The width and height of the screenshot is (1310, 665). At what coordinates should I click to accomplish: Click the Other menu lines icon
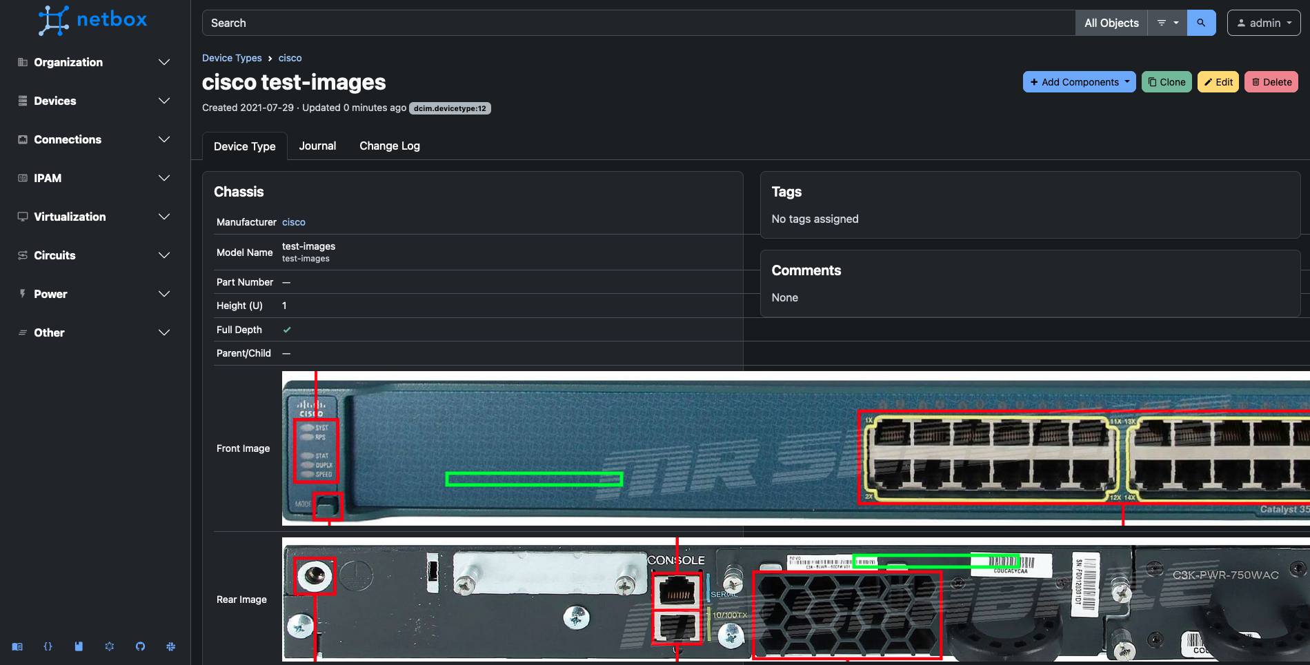coord(23,332)
